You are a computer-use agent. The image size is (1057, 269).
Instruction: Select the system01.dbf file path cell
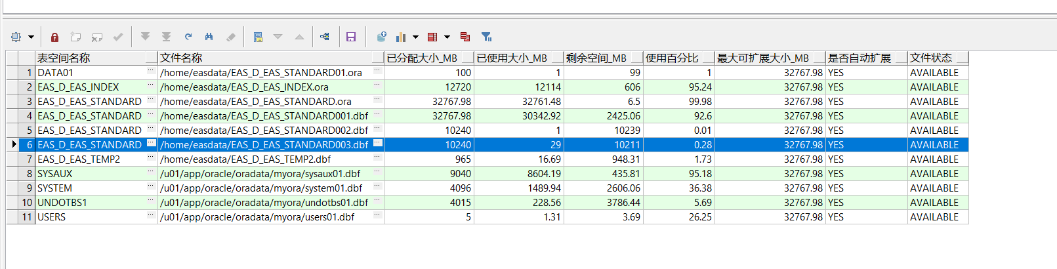tap(271, 188)
